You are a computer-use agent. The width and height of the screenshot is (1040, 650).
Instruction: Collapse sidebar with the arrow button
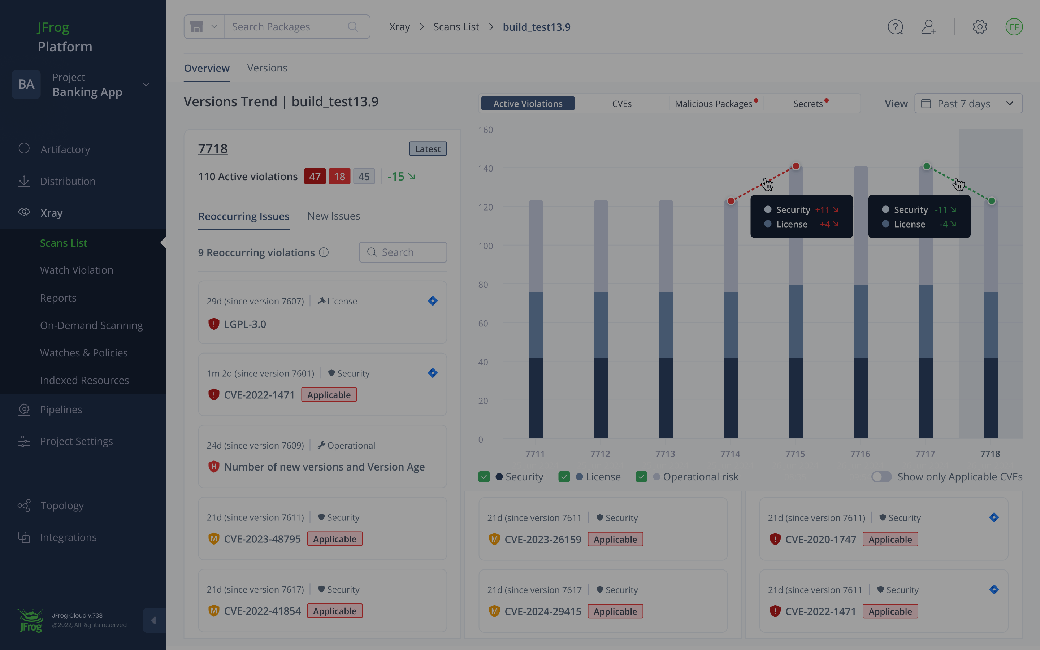click(x=154, y=620)
